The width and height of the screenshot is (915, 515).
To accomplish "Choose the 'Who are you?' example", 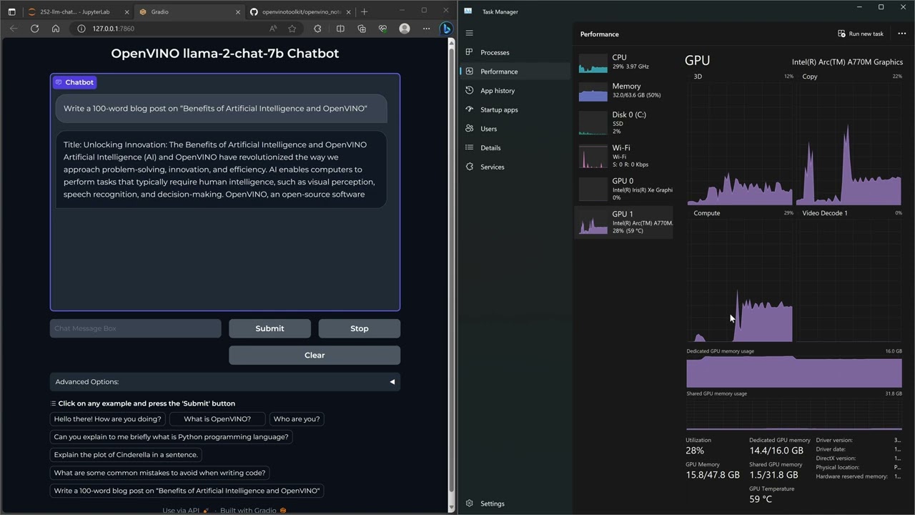I will click(x=297, y=419).
